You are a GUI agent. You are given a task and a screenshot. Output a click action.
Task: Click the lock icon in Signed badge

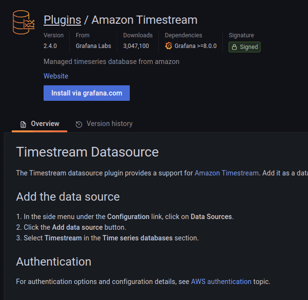point(234,47)
